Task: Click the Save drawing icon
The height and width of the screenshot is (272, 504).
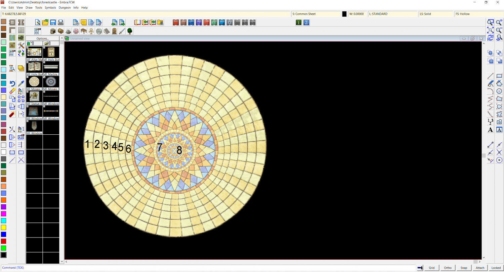Action: pos(53,22)
